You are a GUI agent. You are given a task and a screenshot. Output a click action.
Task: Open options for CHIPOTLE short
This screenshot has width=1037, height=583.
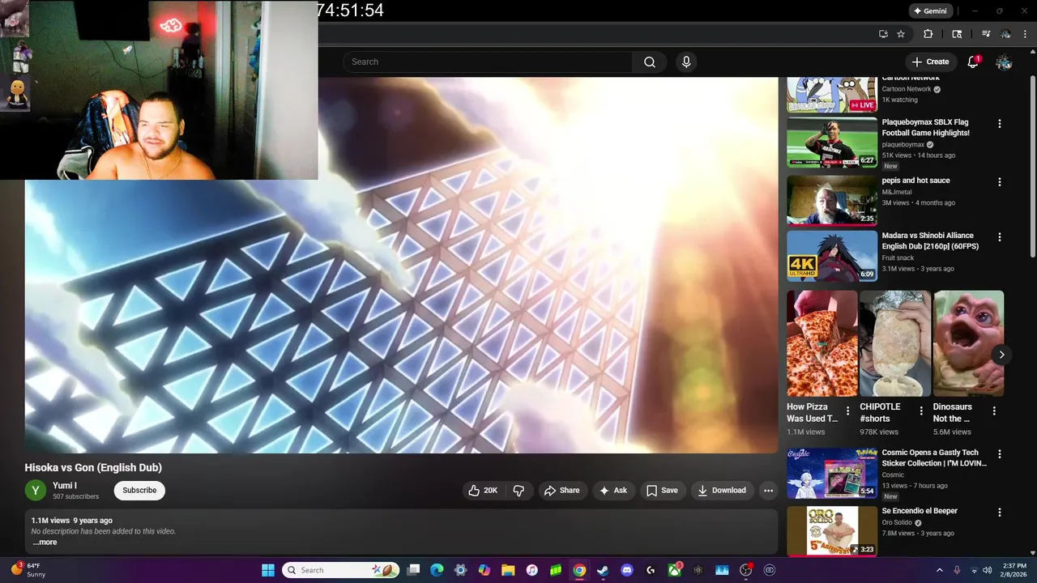921,411
